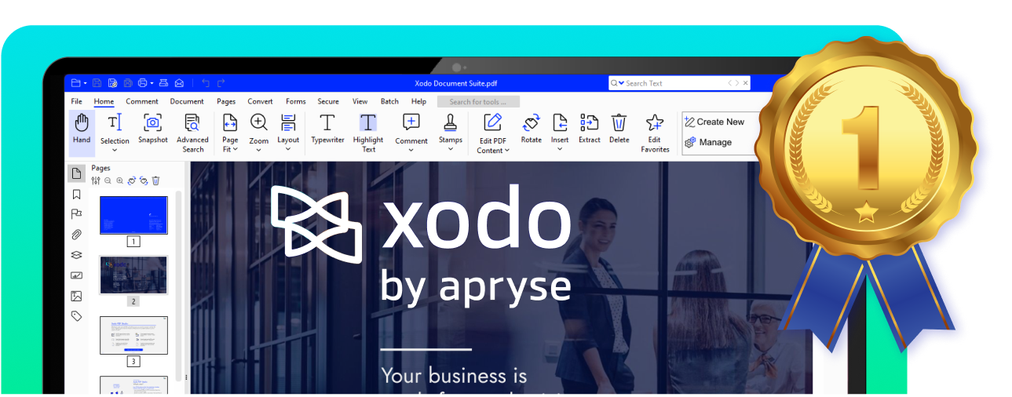Click the Extract pages icon
Image resolution: width=1012 pixels, height=397 pixels.
click(x=589, y=129)
